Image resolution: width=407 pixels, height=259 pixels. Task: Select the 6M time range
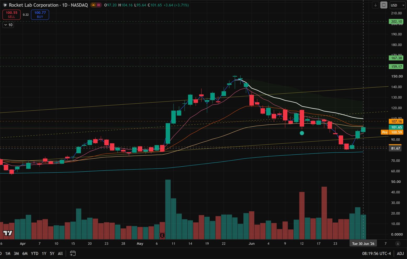(25, 253)
